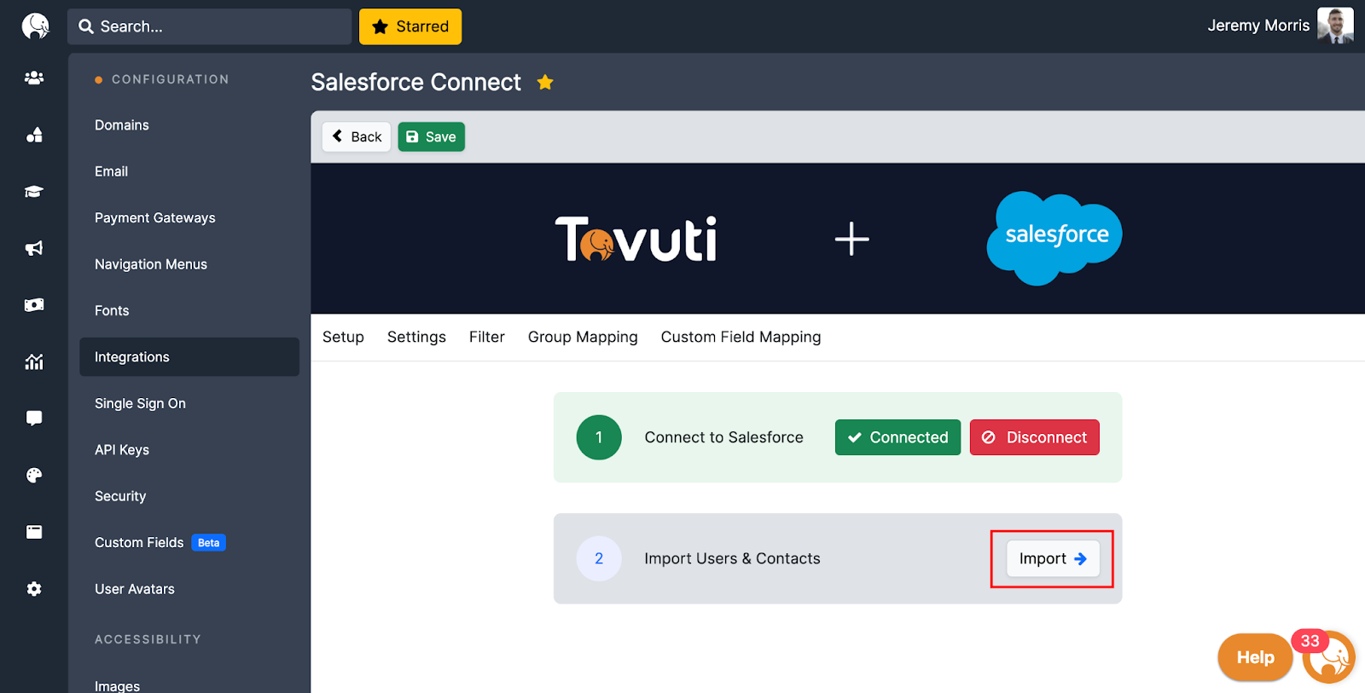Open the money ecommerce icon in rail

coord(34,304)
